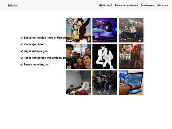View the laptop stock trading chart photo
This screenshot has height=129, width=172.
click(131, 83)
